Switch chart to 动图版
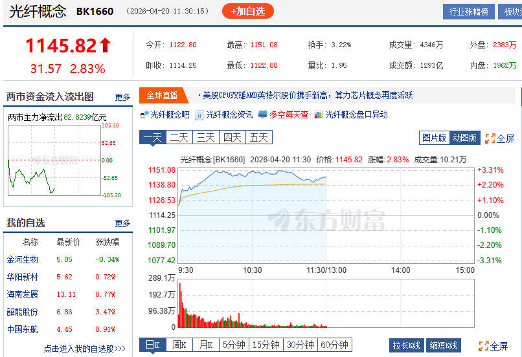The image size is (522, 357). (x=465, y=138)
